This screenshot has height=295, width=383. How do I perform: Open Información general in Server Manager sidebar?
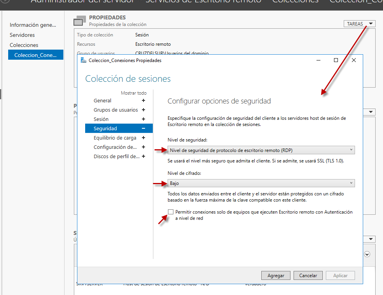pyautogui.click(x=33, y=25)
